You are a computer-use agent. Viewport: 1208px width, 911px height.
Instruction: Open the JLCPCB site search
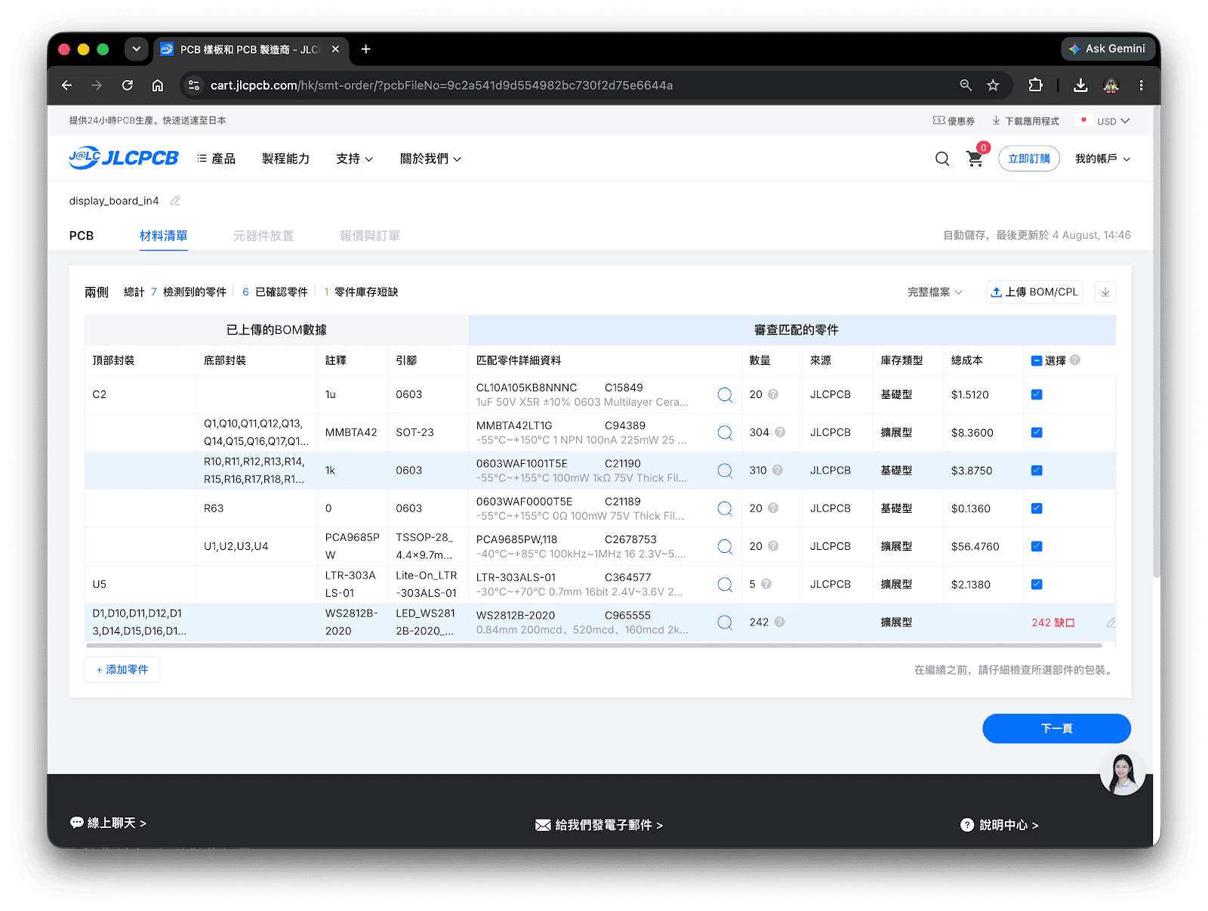(x=942, y=159)
